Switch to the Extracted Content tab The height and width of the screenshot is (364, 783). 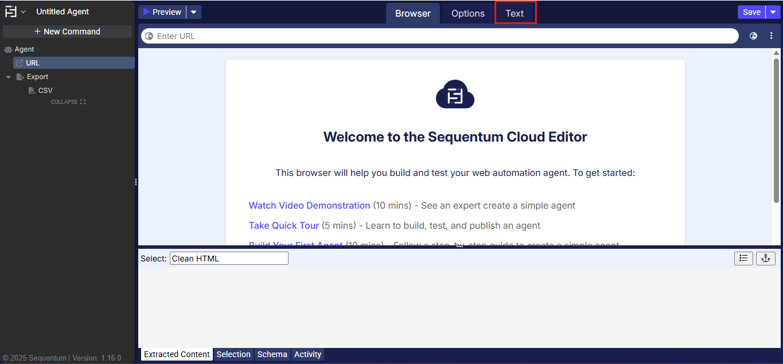click(x=177, y=354)
